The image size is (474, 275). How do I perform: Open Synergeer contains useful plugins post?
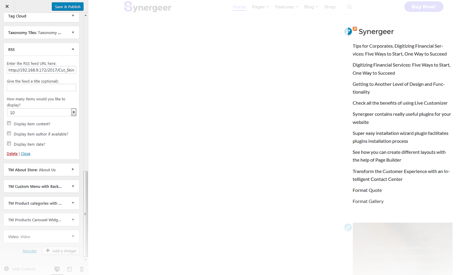pos(402,118)
